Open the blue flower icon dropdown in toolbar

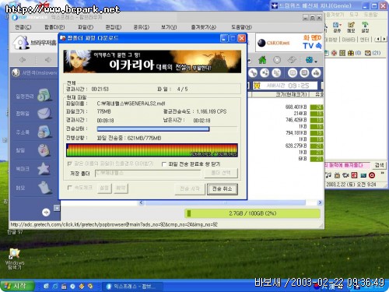coord(311,60)
